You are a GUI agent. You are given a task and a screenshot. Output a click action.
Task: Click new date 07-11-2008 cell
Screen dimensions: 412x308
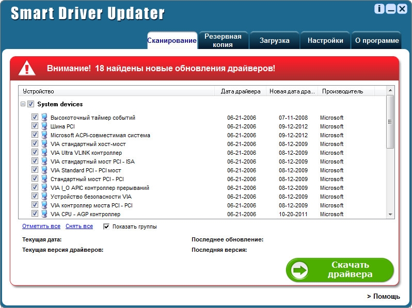point(293,118)
